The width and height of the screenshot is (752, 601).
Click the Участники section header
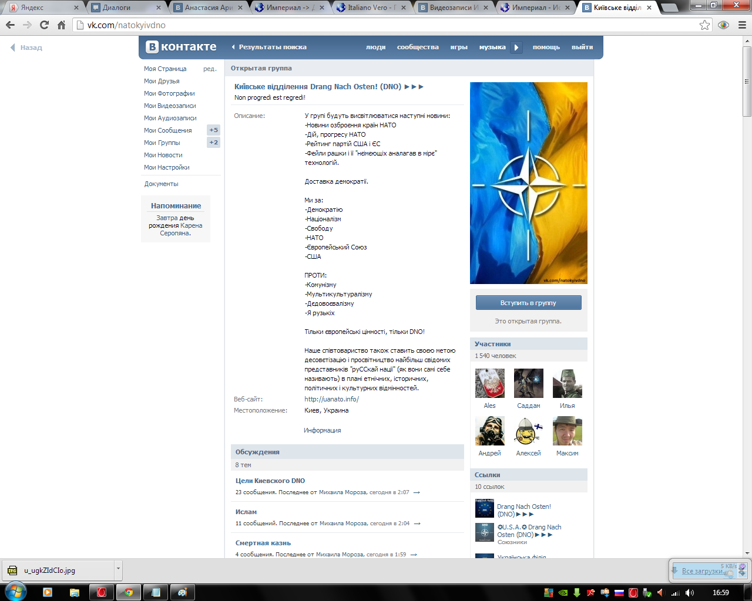pos(528,344)
